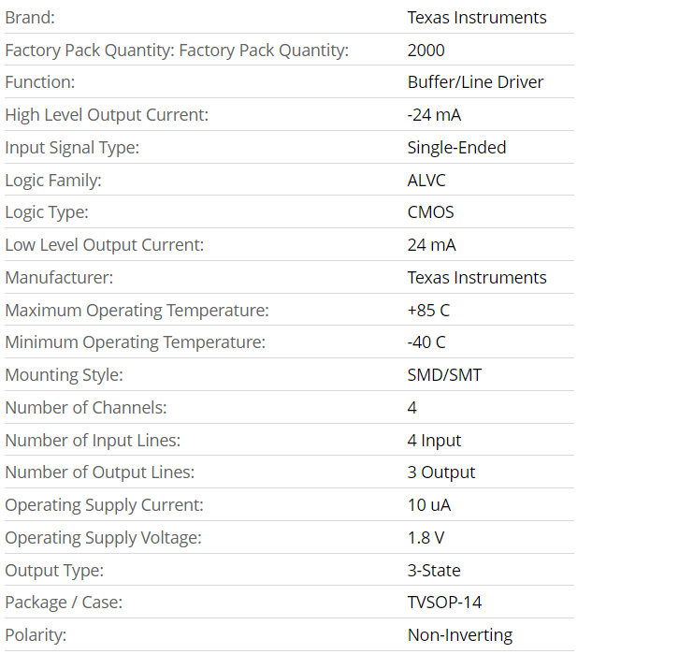Click the 10 uA supply current
This screenshot has height=654, width=693.
[429, 505]
